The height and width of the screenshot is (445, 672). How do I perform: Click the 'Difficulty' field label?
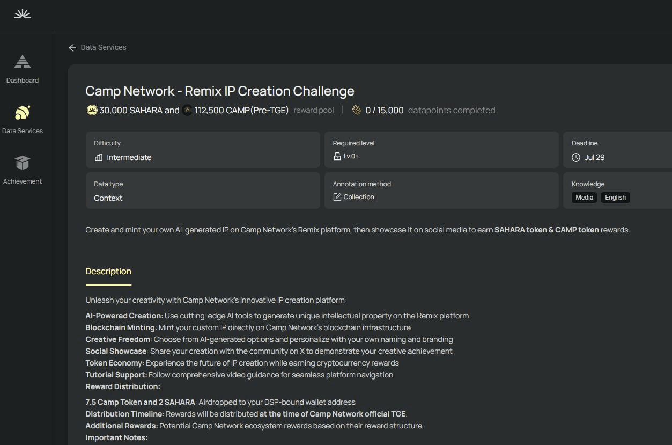pos(107,143)
